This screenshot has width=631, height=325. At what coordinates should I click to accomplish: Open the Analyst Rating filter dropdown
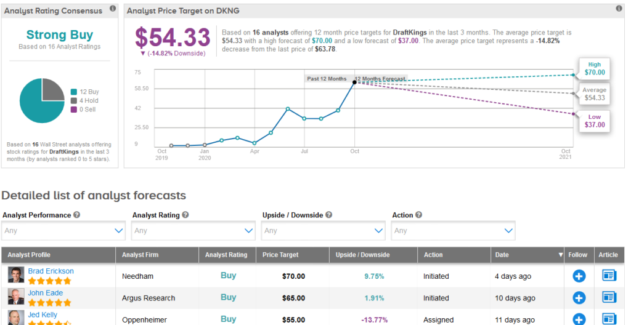193,231
